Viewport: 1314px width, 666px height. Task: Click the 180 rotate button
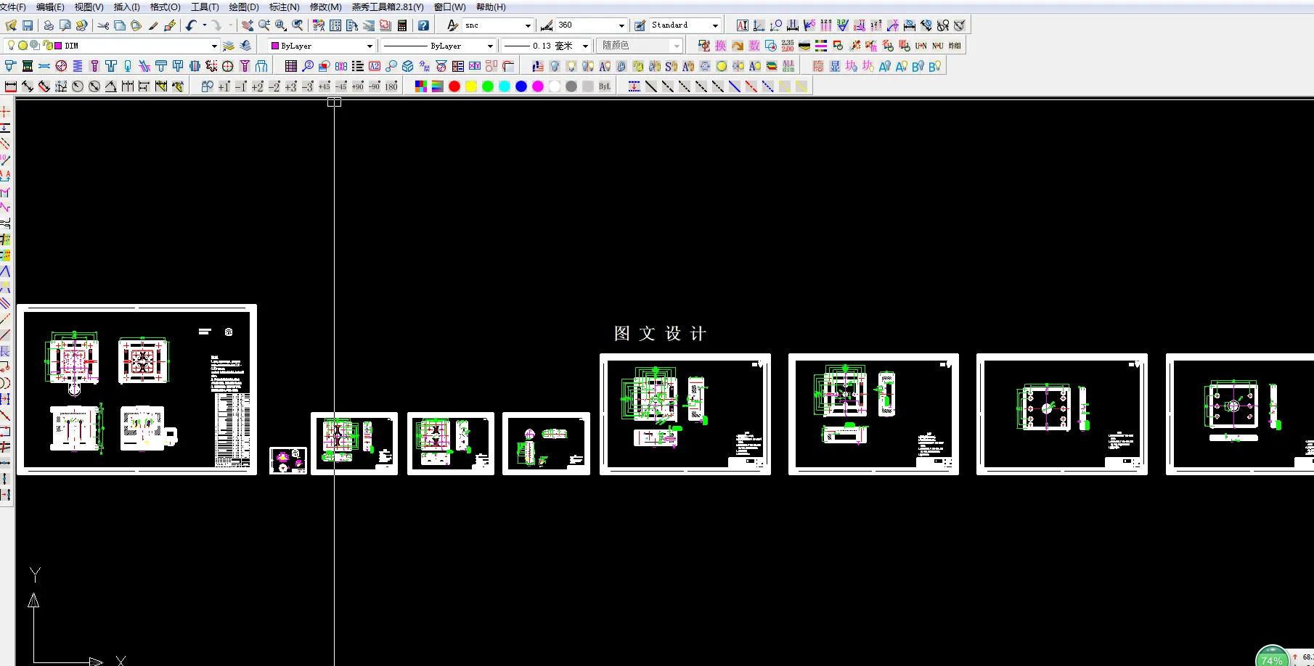point(391,86)
